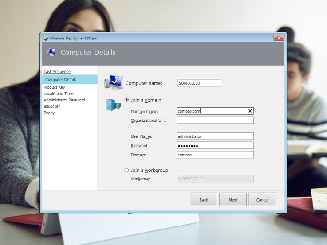Click the header computer icon next to Computer Details
The image size is (327, 245).
coord(51,52)
